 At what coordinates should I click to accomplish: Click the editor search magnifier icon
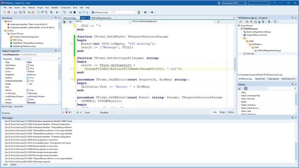(218, 22)
